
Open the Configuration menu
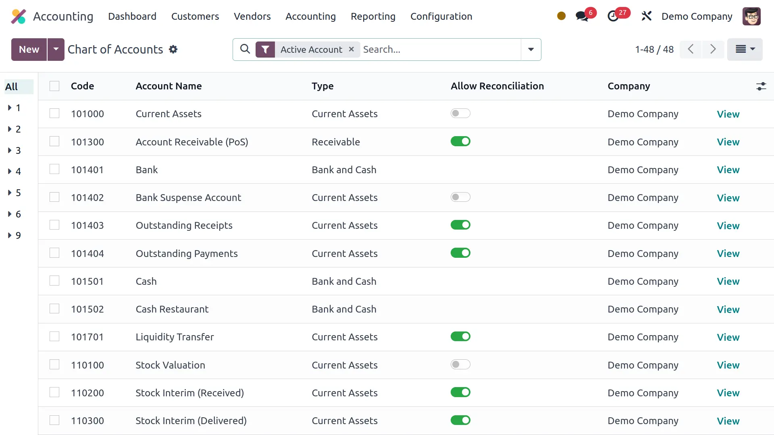point(441,17)
